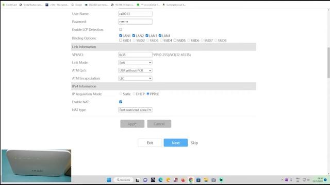
Task: Show hidden system tray icons
Action: (x=282, y=180)
